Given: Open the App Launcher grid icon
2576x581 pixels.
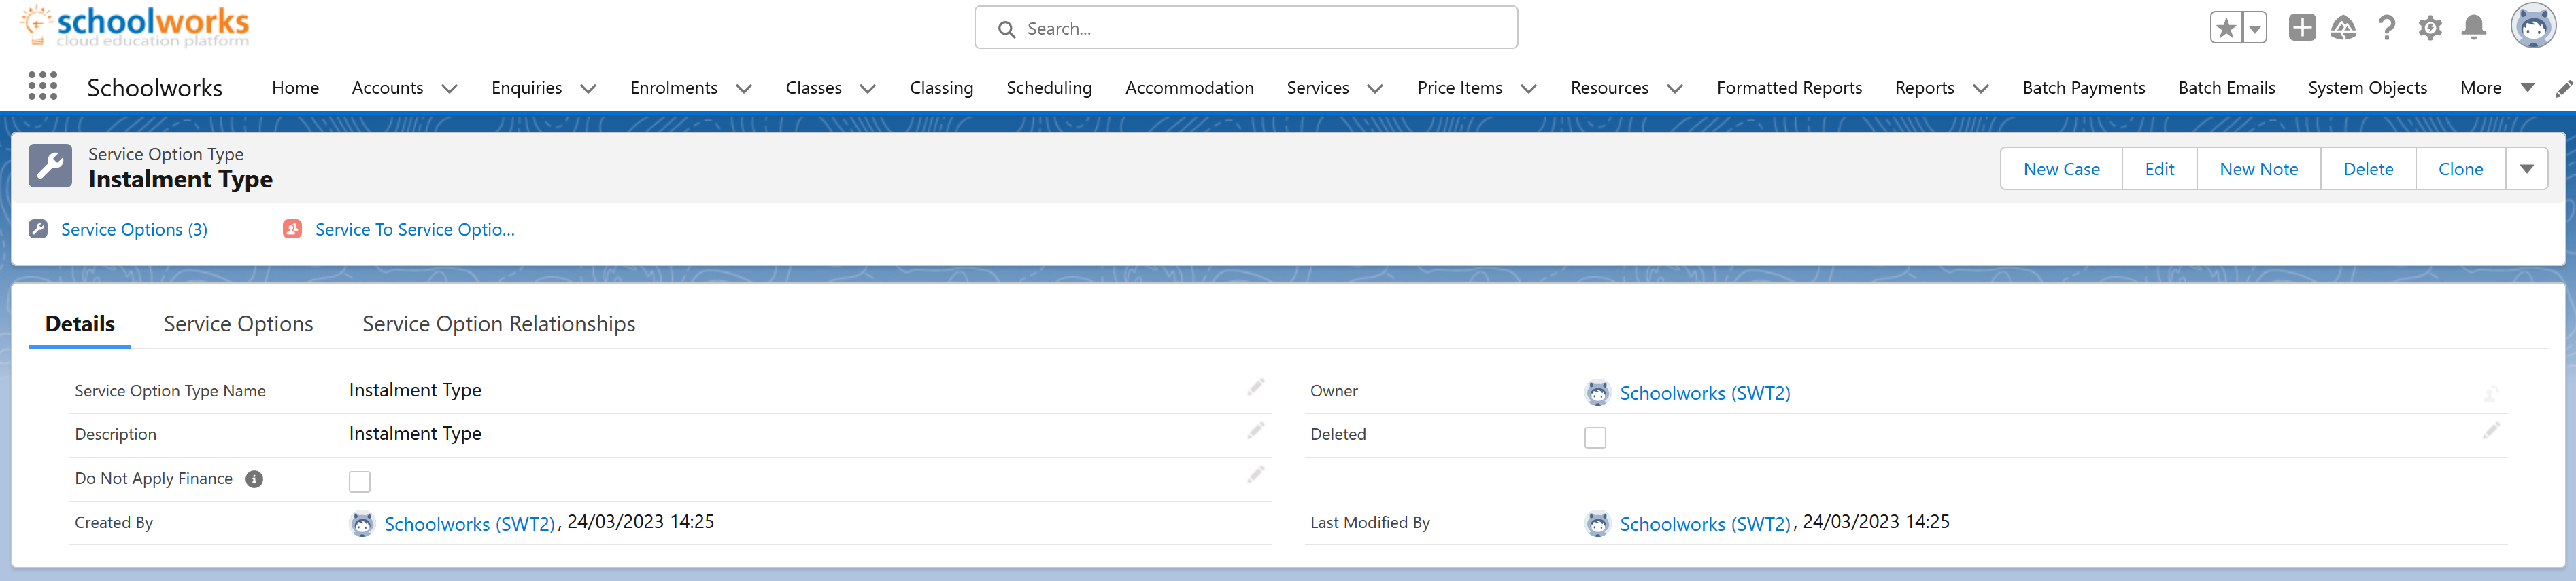Looking at the screenshot, I should 42,86.
